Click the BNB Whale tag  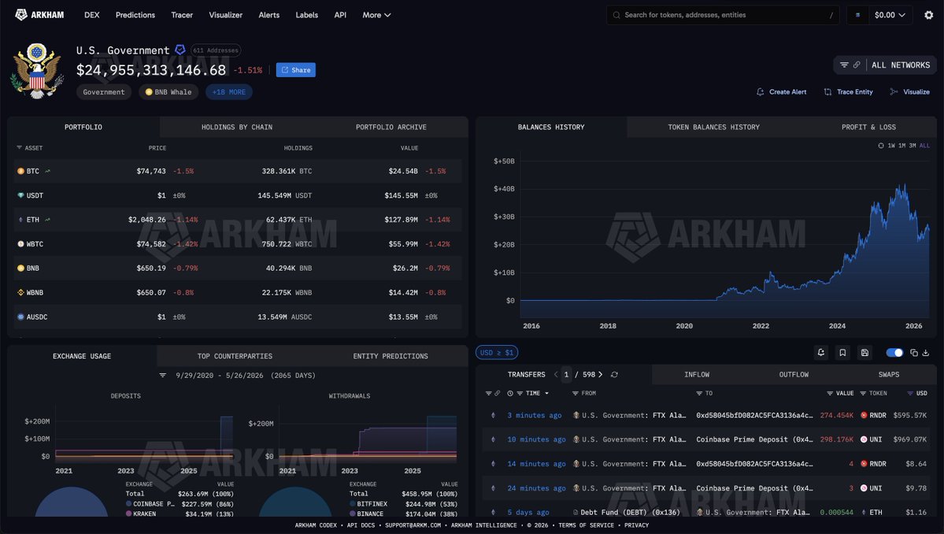pyautogui.click(x=168, y=92)
